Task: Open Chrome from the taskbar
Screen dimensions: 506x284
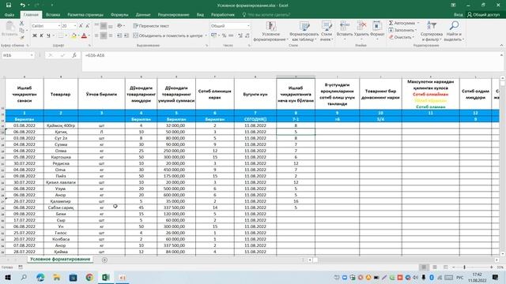Action: pos(89,277)
